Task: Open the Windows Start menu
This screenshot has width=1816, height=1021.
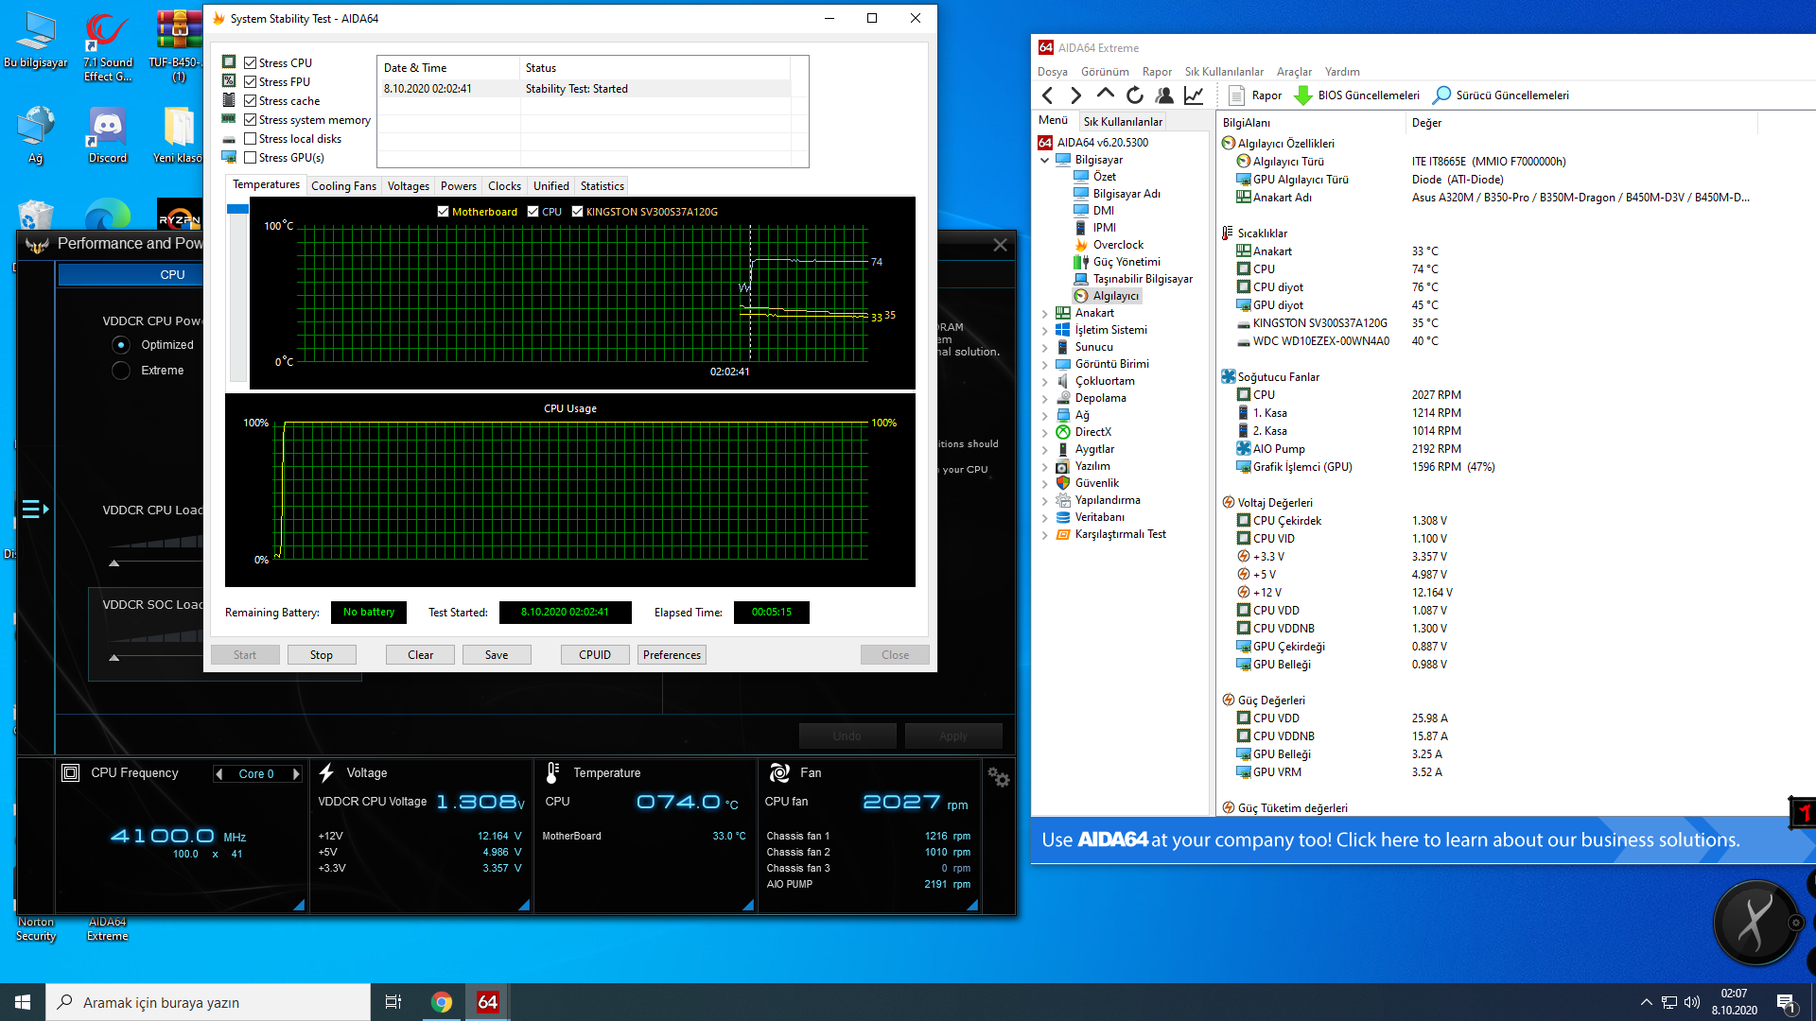Action: tap(23, 1002)
